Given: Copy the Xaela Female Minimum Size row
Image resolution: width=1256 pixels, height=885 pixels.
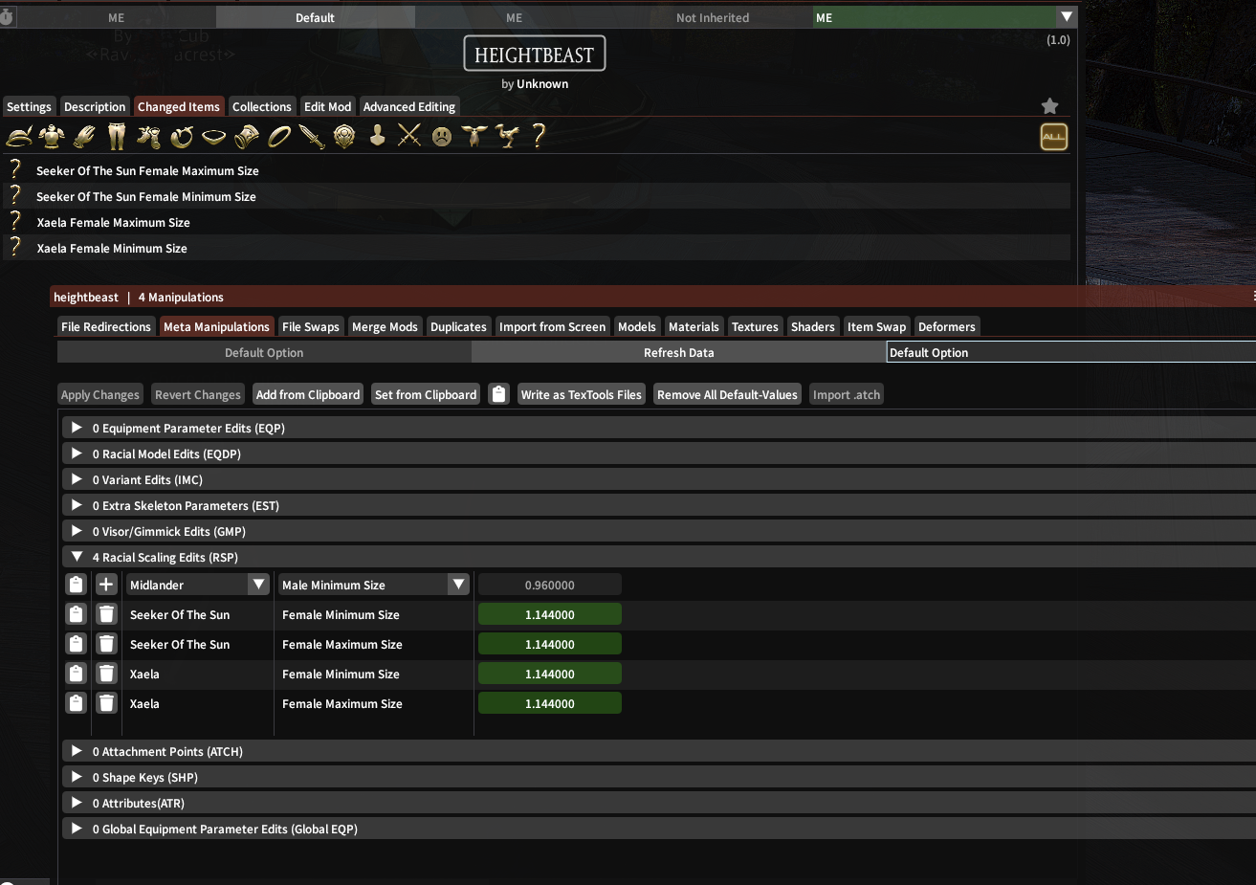Looking at the screenshot, I should click(76, 674).
